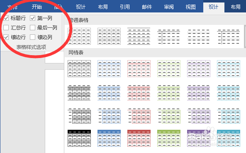
Task: Choose the green banded-row grid table style
Action: 169,92
